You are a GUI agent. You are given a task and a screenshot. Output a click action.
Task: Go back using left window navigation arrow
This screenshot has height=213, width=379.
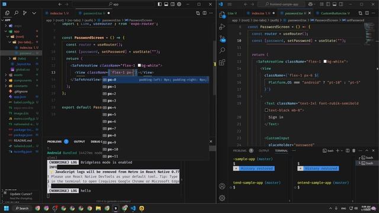click(60, 4)
